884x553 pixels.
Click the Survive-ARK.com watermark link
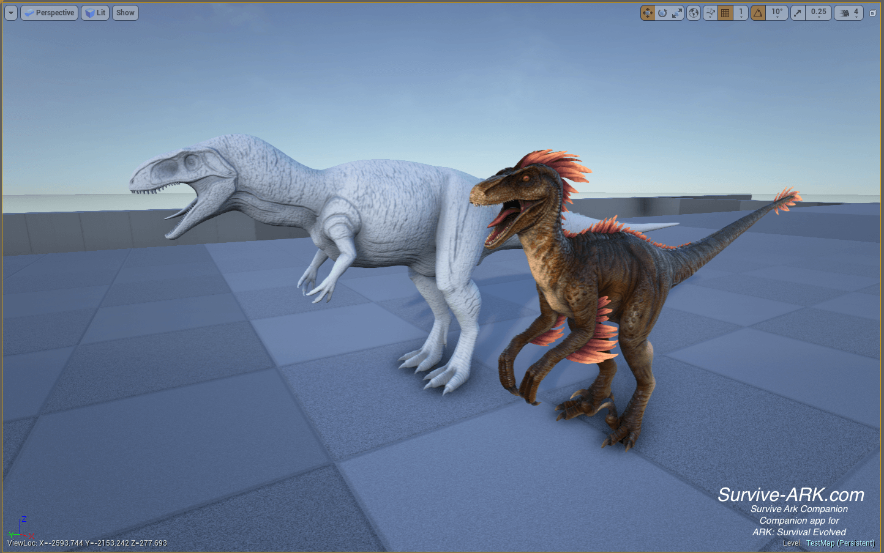[x=791, y=494]
